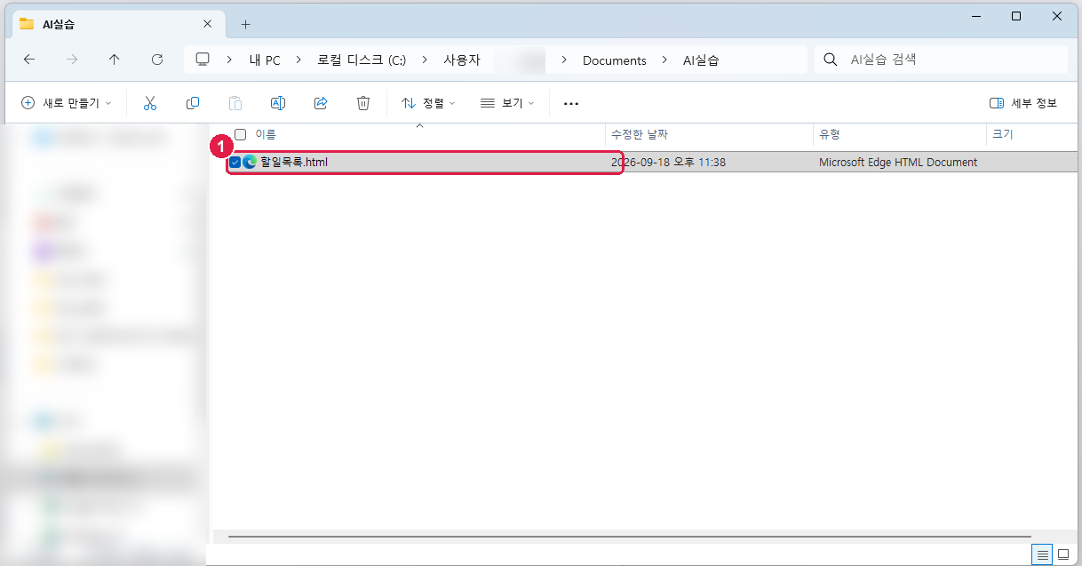Viewport: 1082px width, 566px height.
Task: Minimize the File Explorer window
Action: [x=975, y=16]
